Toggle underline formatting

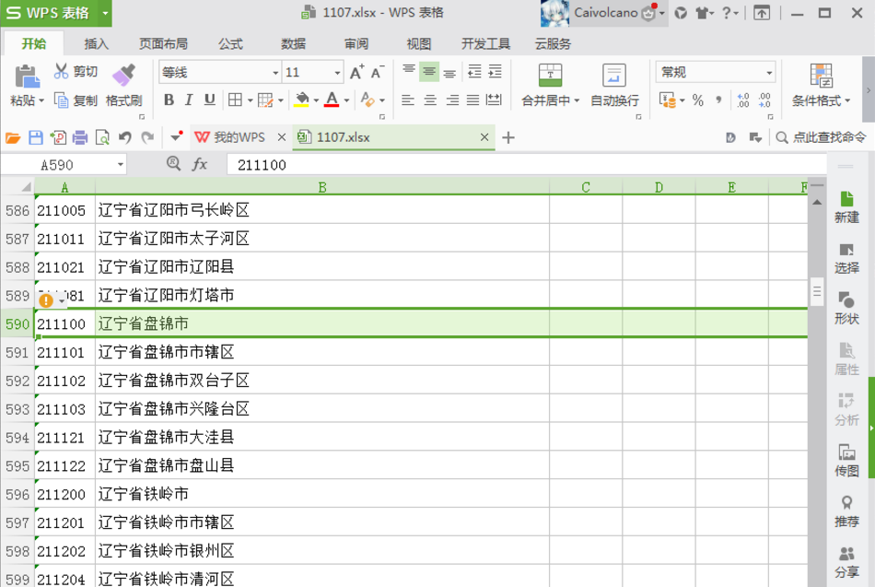[210, 100]
